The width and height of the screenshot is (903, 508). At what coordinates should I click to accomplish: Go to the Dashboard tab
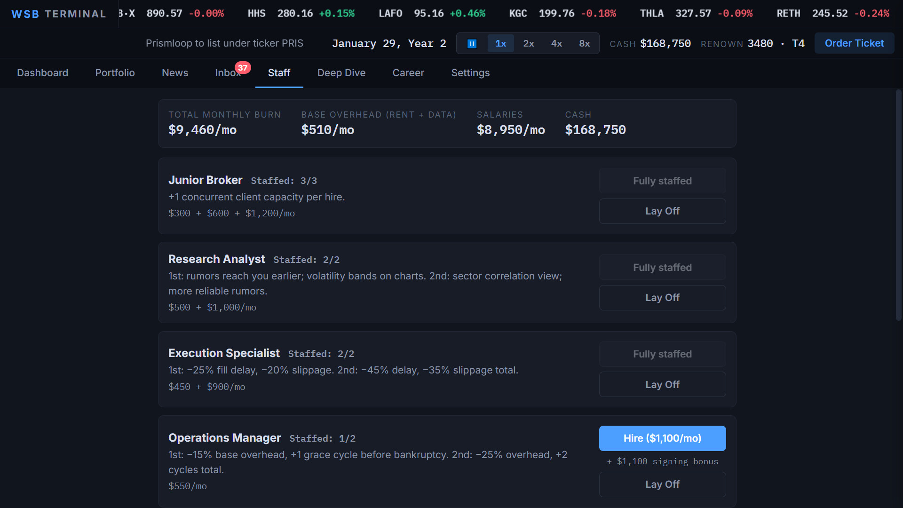coord(43,73)
